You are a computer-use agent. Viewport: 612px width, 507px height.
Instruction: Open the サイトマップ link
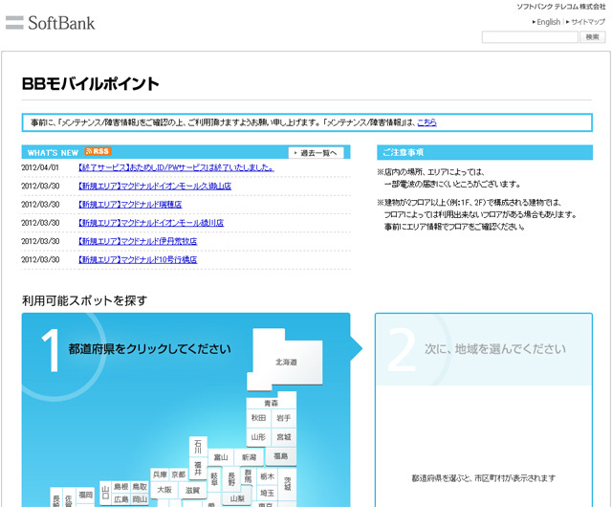pos(588,22)
